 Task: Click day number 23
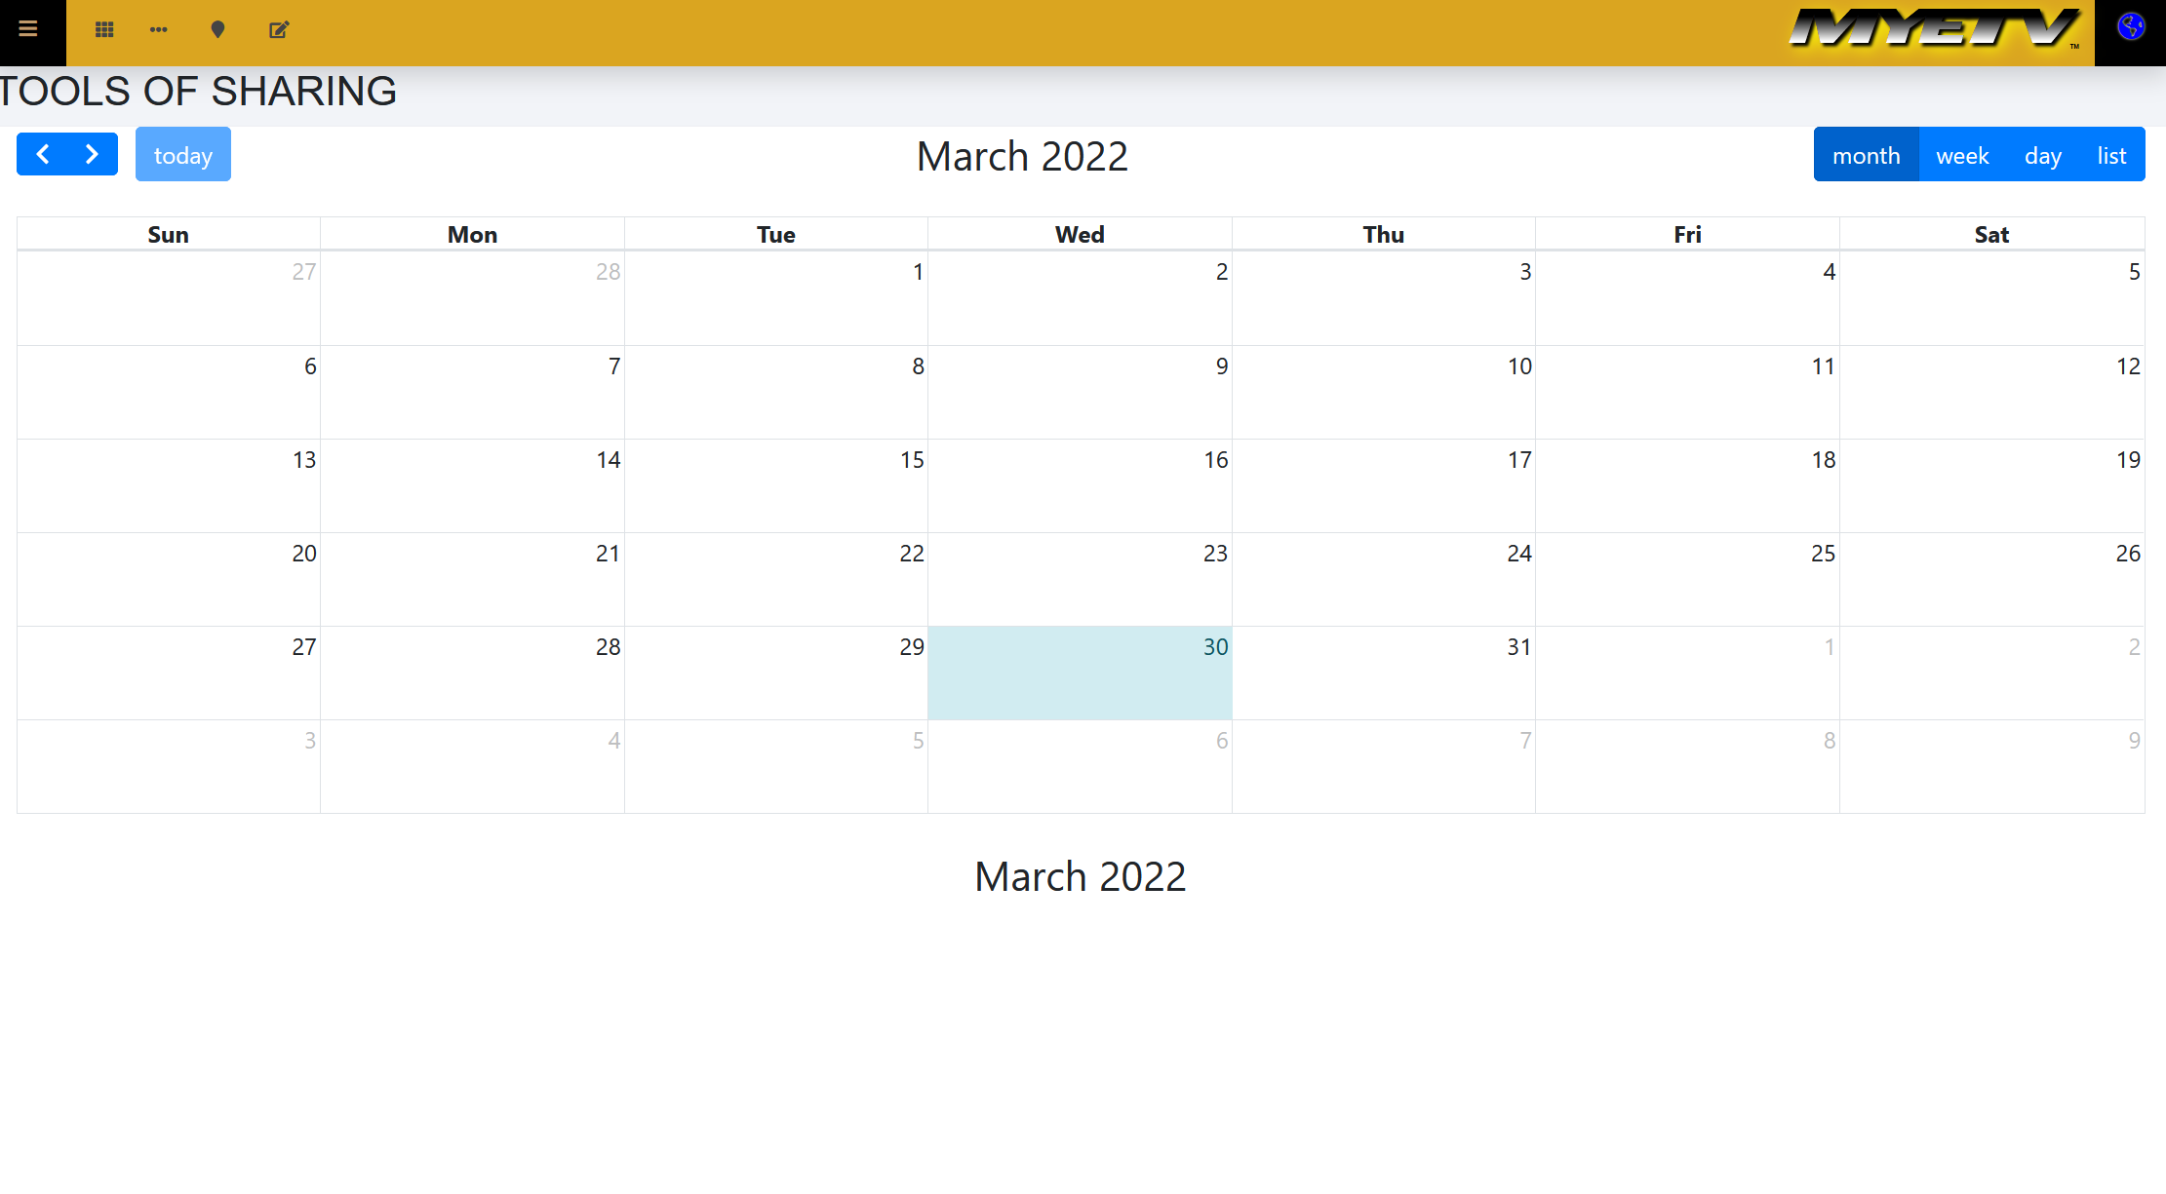coord(1215,554)
